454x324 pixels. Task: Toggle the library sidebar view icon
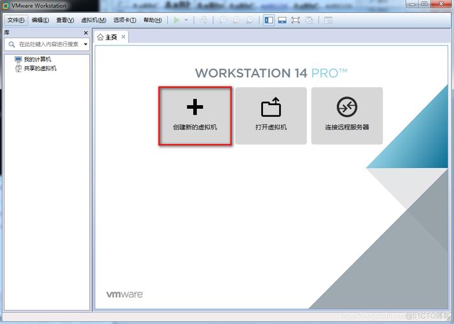(x=269, y=20)
